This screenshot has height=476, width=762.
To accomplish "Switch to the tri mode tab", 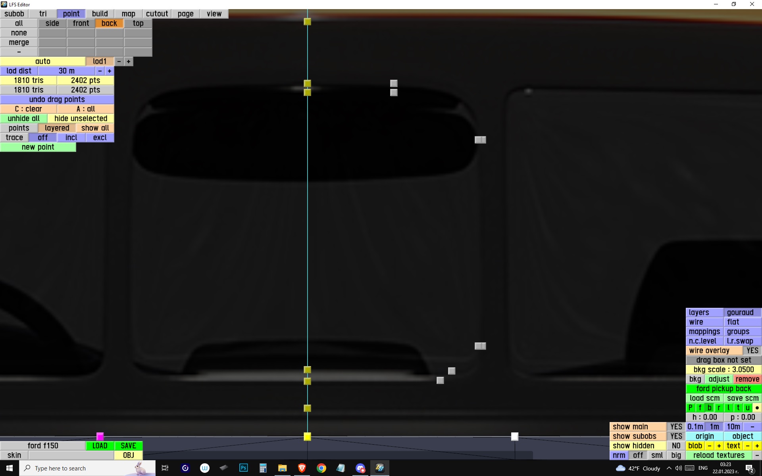I will click(x=43, y=14).
